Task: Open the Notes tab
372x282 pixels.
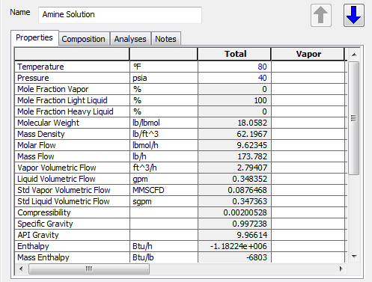Action: pyautogui.click(x=165, y=39)
